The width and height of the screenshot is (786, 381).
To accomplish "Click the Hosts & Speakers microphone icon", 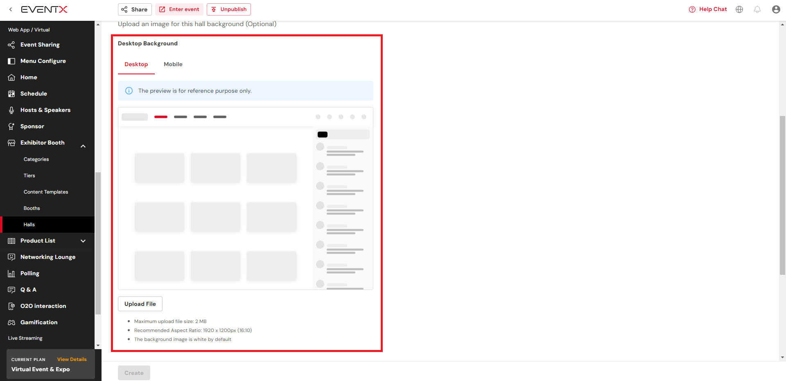I will tap(11, 110).
